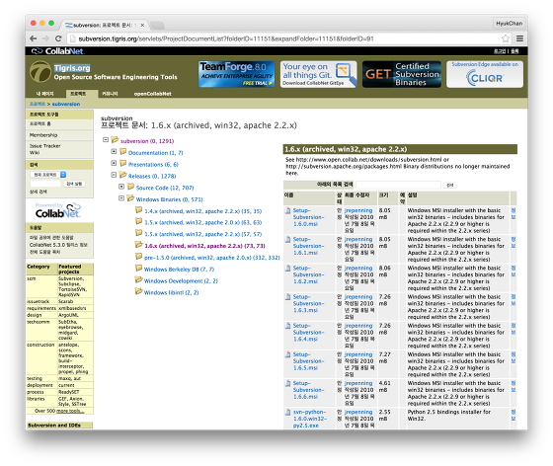Image resolution: width=553 pixels, height=466 pixels.
Task: Click the Tigris.org title link
Action: coord(72,68)
